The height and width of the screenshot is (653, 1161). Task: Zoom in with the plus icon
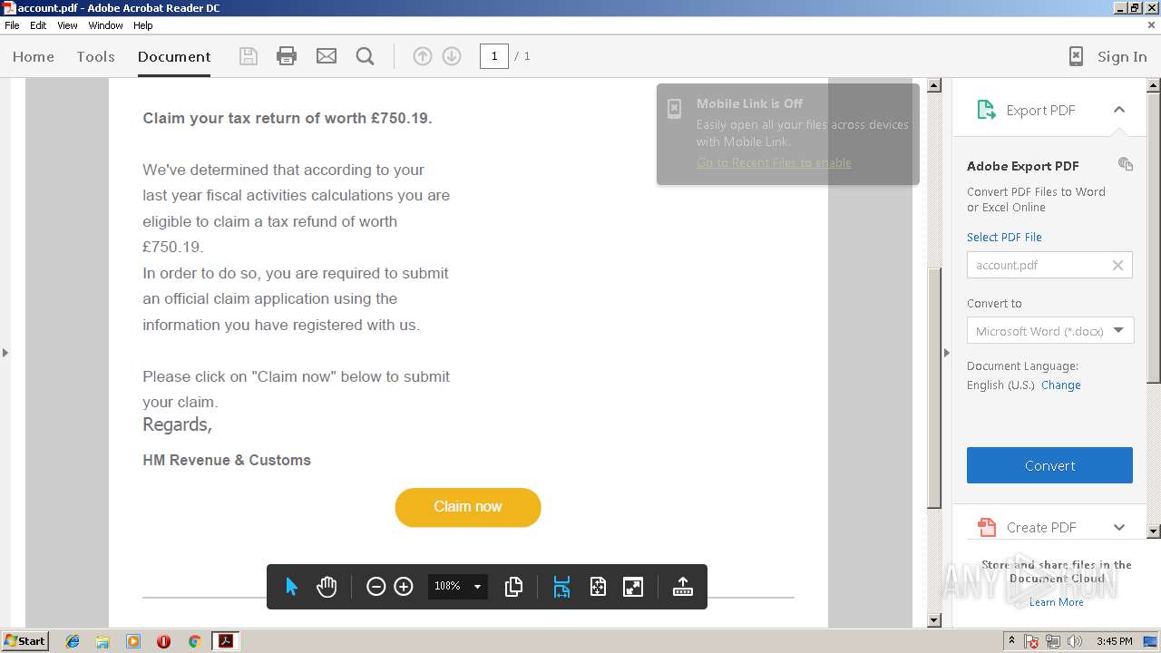[x=404, y=587]
